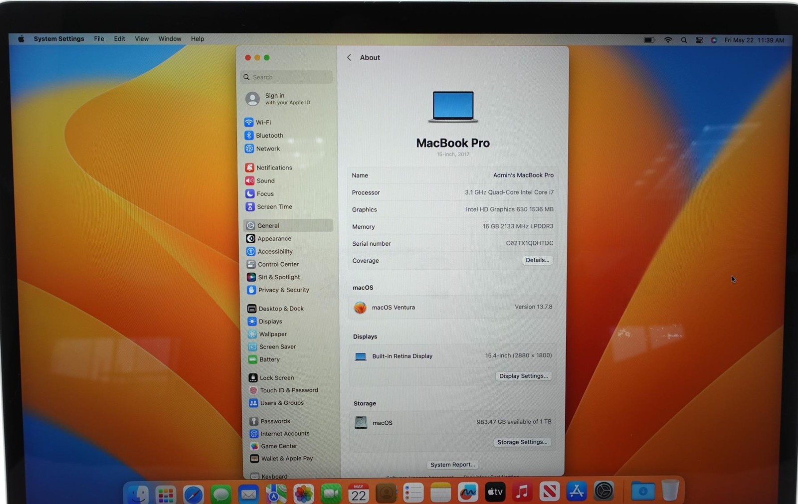The width and height of the screenshot is (798, 504).
Task: Launch Siri from the menu bar icon
Action: (x=714, y=40)
